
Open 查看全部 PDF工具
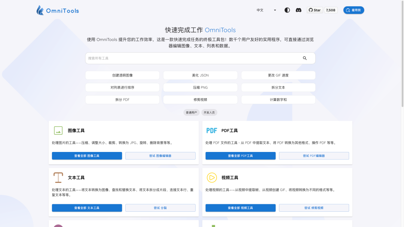[x=240, y=156]
